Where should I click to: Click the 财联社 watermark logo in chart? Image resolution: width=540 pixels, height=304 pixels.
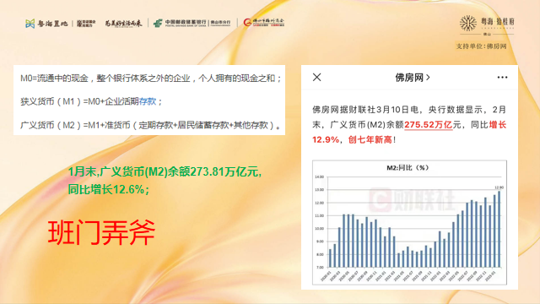point(412,199)
